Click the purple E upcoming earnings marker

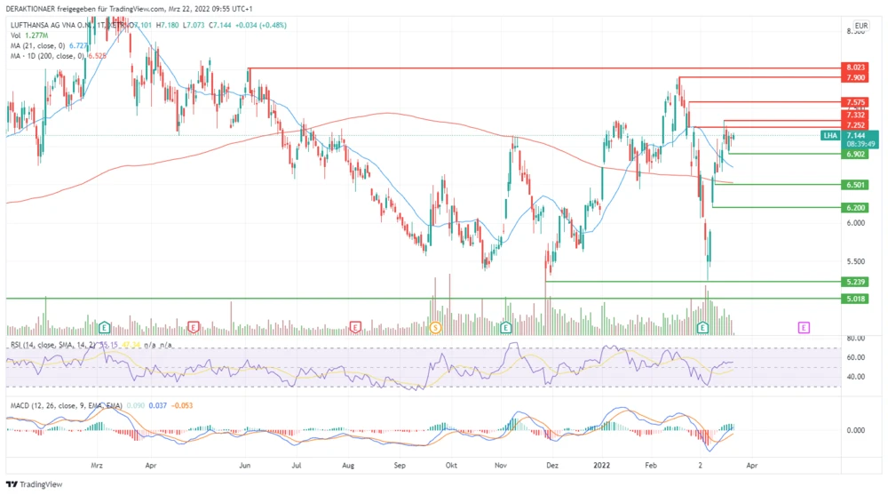click(804, 327)
